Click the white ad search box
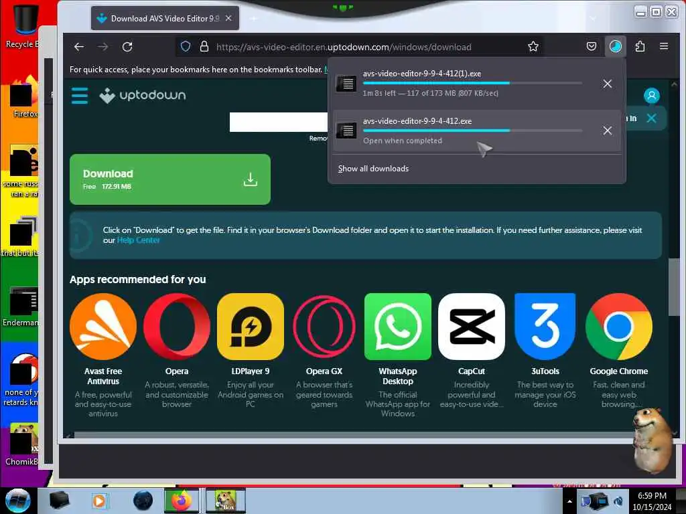Viewport: 686px width, 514px height. [278, 122]
